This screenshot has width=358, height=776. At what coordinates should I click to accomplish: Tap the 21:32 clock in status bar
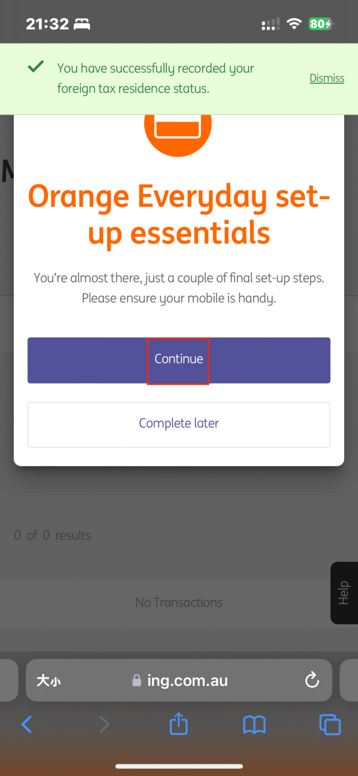coord(47,24)
